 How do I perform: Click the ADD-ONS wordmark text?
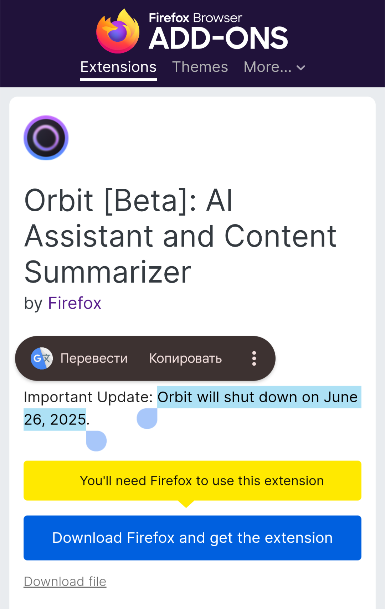click(x=218, y=38)
